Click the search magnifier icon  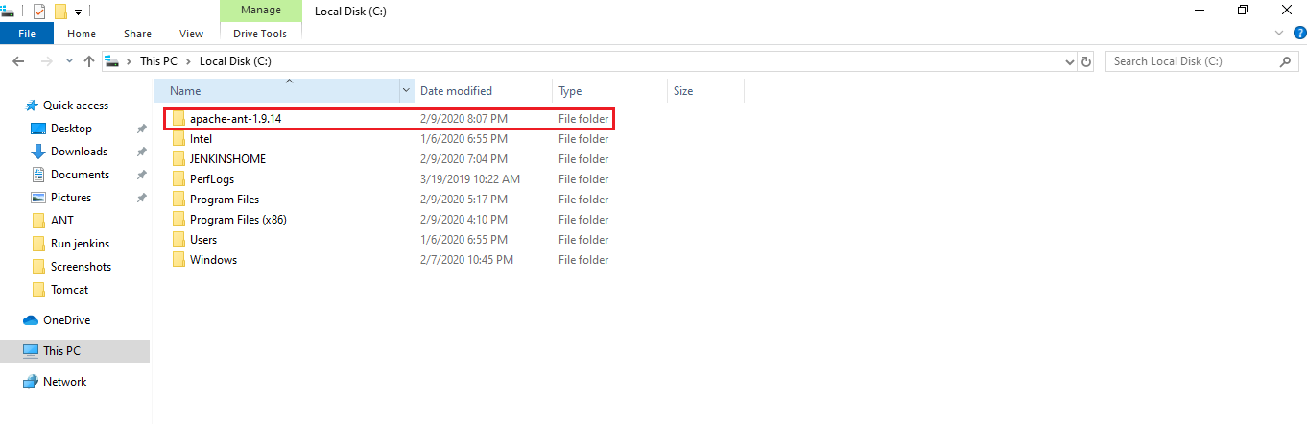pos(1287,61)
